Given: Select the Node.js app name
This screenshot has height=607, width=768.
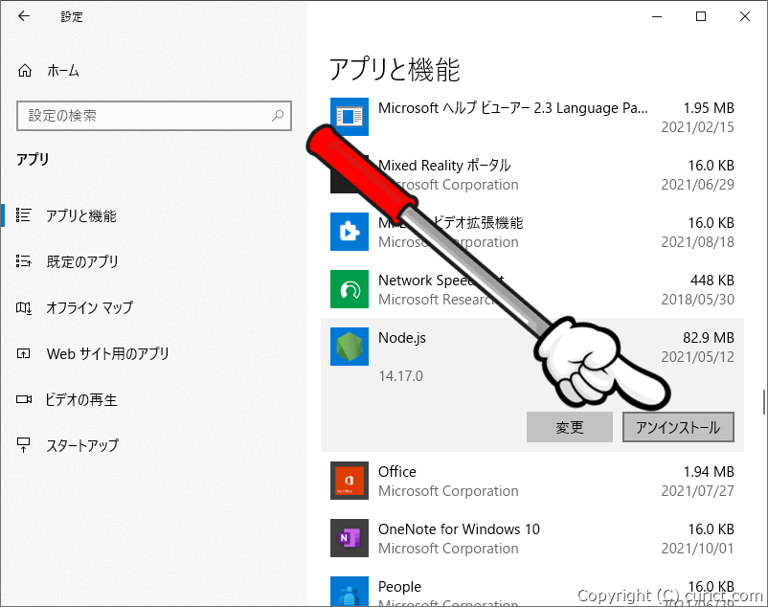Looking at the screenshot, I should [x=402, y=338].
